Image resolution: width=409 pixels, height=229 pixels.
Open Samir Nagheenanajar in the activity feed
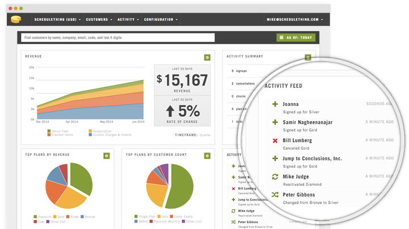point(307,122)
